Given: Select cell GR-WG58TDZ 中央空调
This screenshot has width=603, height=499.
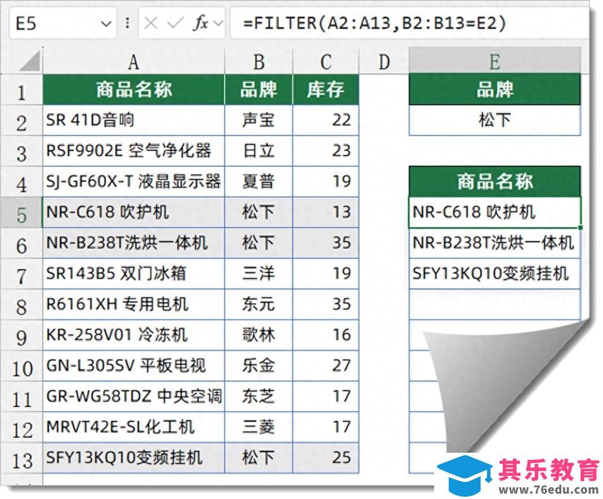Looking at the screenshot, I should 133,396.
